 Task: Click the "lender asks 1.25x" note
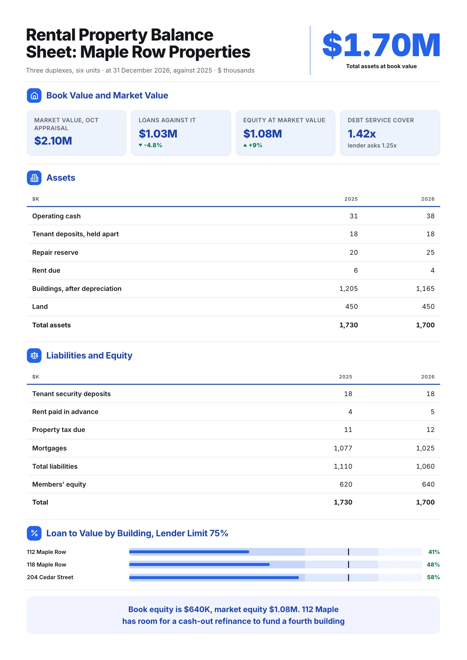(372, 145)
